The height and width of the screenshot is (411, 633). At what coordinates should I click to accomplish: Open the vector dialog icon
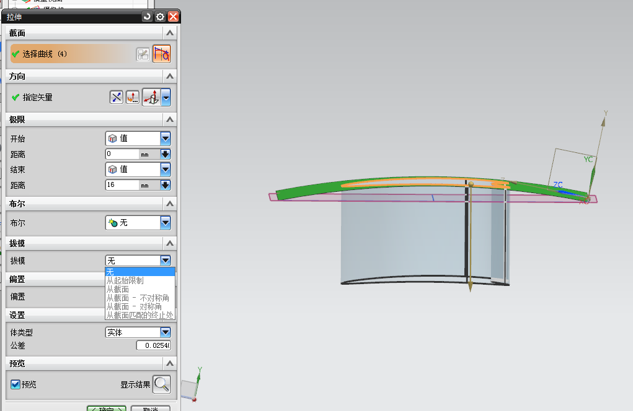coord(133,97)
